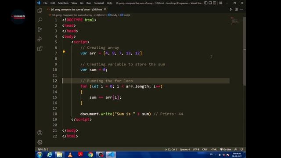Run the file with the play icon
The height and width of the screenshot is (158, 281).
click(x=231, y=9)
